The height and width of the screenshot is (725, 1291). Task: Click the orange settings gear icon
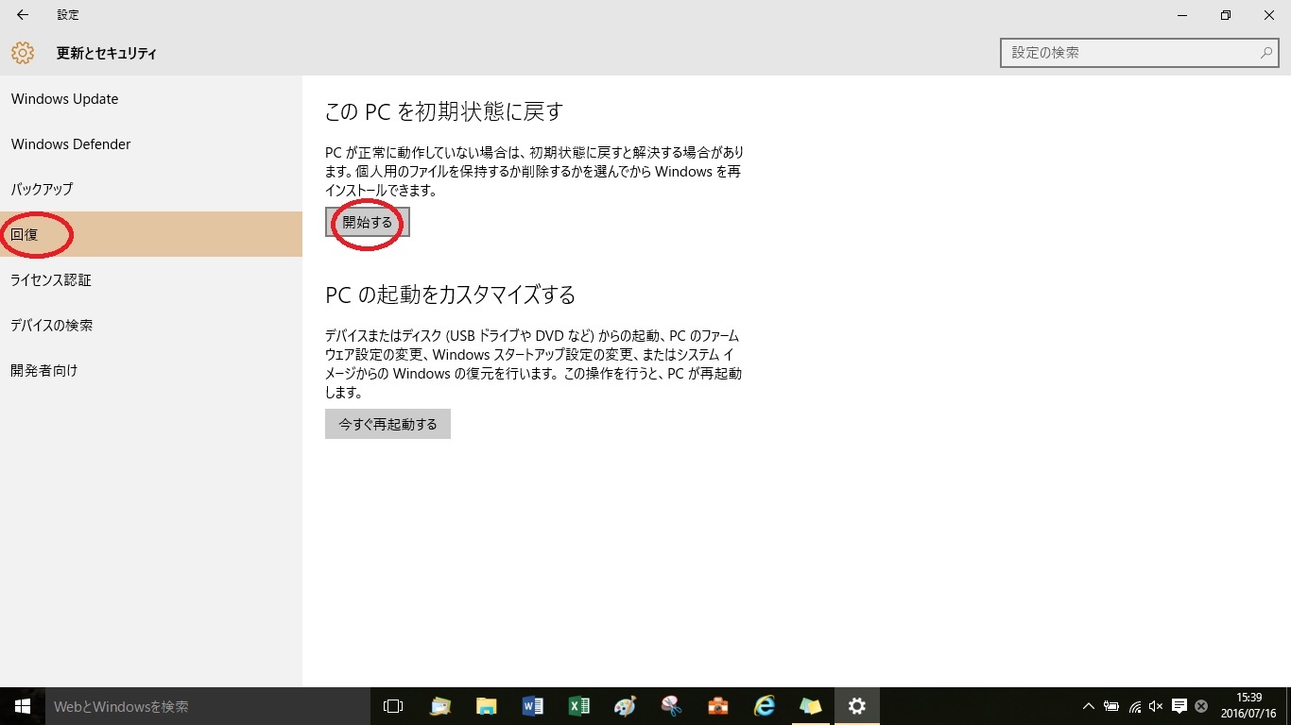[23, 53]
